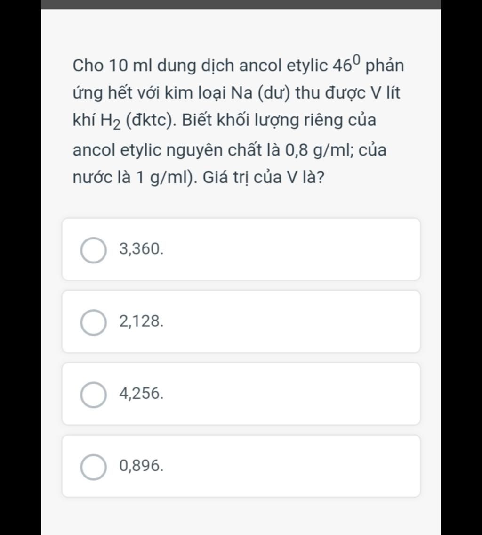Click the H2 formula in the question
The width and height of the screenshot is (482, 535).
coord(111,121)
